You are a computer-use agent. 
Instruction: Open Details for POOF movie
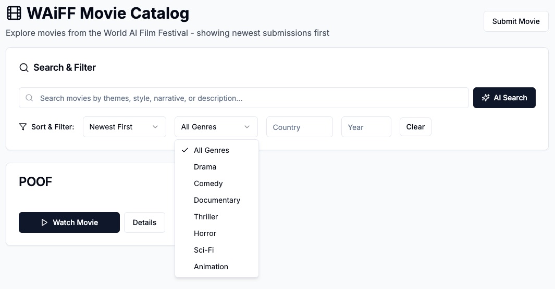coord(144,222)
